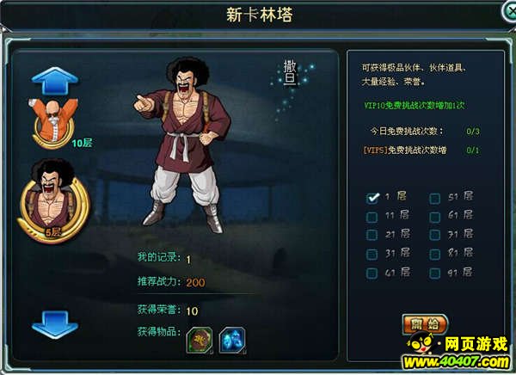
Task: Select Master Roshi 10层 portrait
Action: [x=55, y=123]
